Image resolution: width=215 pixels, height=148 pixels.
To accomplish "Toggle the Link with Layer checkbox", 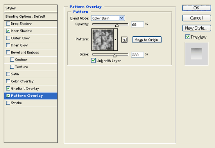I will tap(93, 61).
